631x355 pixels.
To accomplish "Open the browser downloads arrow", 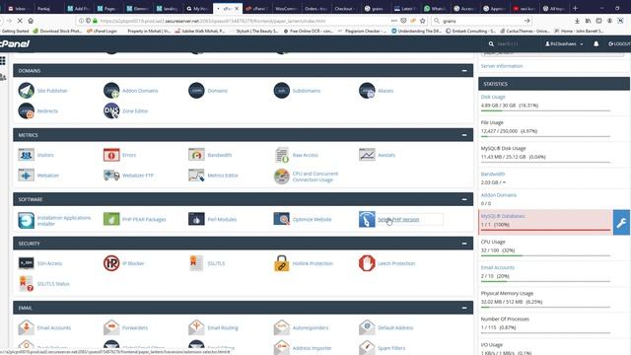I will (x=577, y=21).
